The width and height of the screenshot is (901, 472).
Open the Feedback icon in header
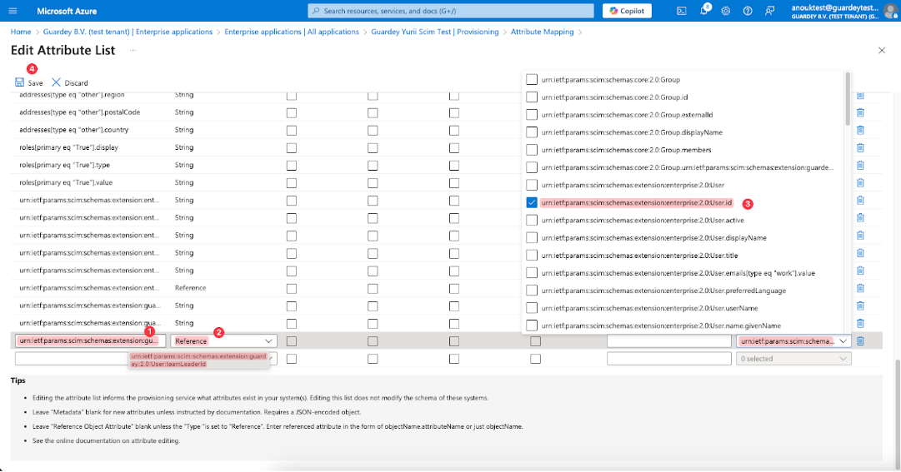(770, 11)
